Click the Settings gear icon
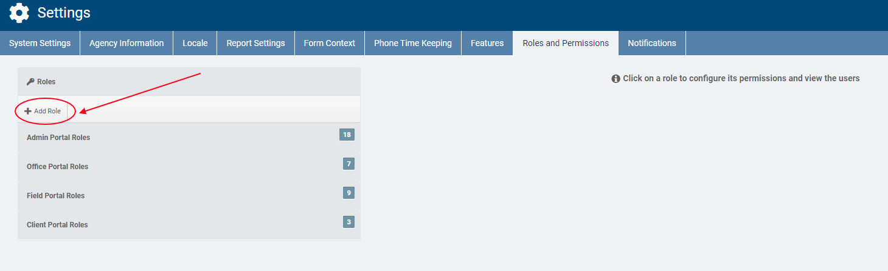Viewport: 888px width, 271px height. pyautogui.click(x=19, y=13)
